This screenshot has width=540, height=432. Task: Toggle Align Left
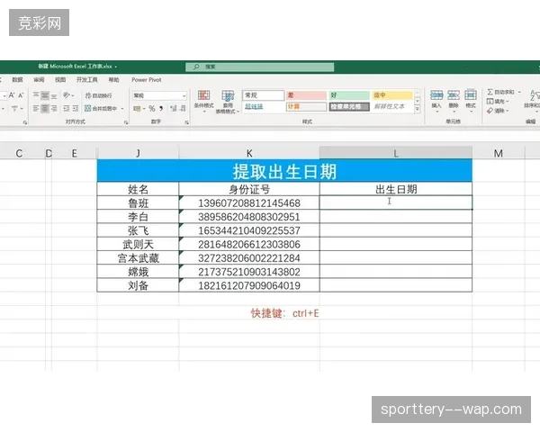coord(36,109)
